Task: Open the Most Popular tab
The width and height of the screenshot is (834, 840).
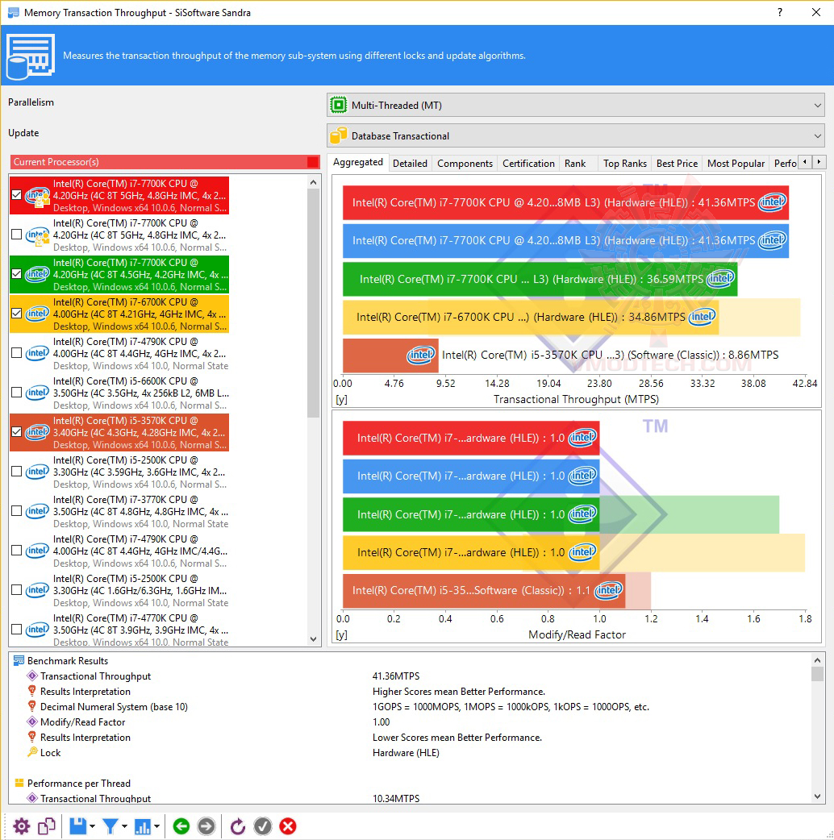Action: (736, 164)
